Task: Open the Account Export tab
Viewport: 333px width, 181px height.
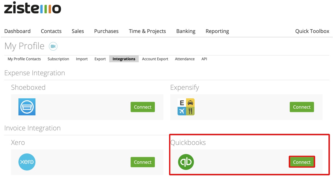Action: (x=155, y=59)
